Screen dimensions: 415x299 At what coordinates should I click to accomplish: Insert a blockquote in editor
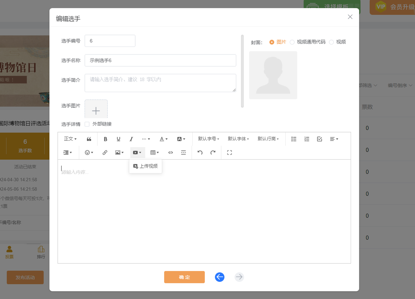89,139
